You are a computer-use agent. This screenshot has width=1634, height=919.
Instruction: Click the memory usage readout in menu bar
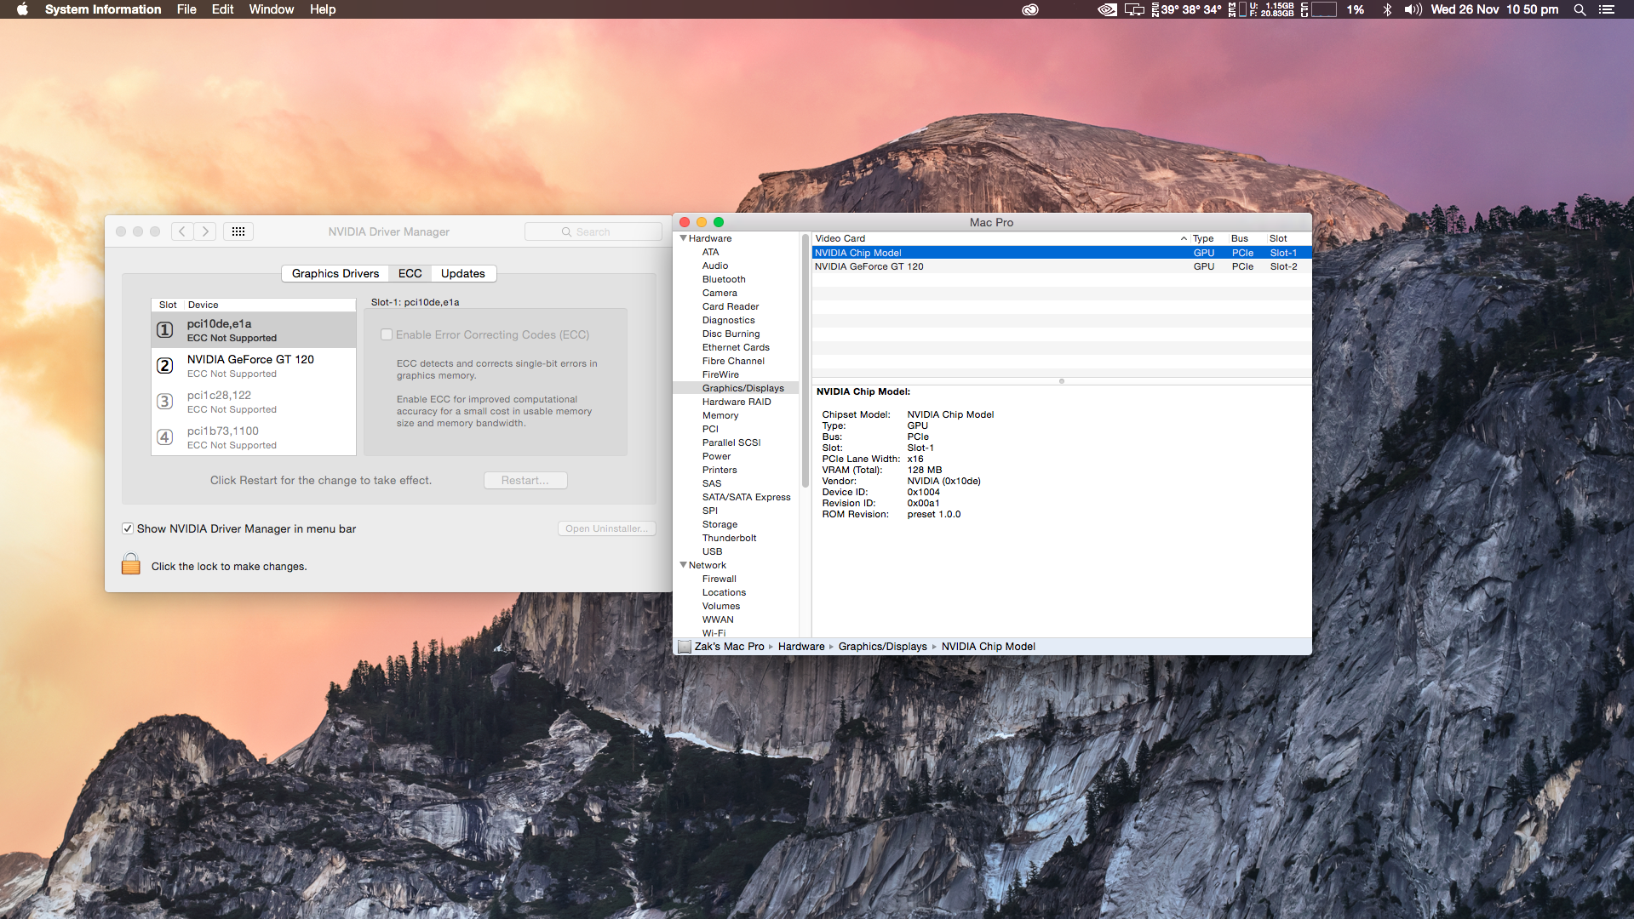pos(1261,9)
